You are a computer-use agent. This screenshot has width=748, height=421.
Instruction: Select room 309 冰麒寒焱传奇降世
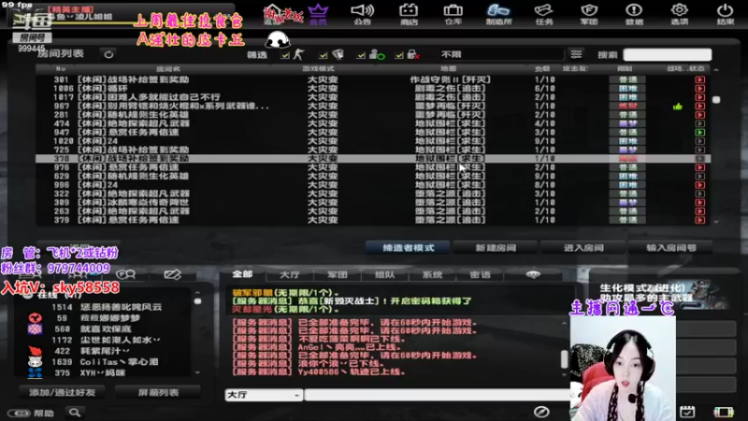(373, 202)
